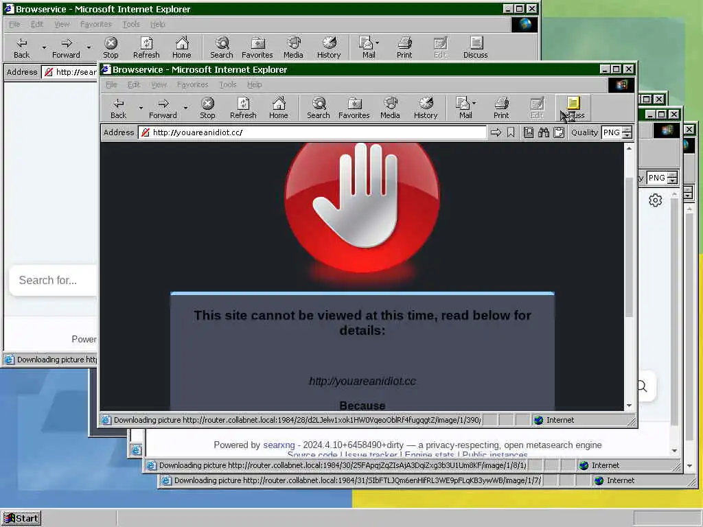Open Favorites menu in the front browser window

(192, 84)
